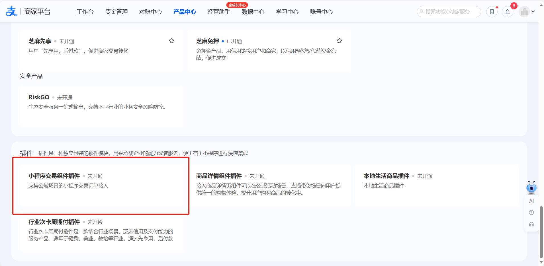Open the 芝麻免押 product card
544x266 pixels.
click(269, 50)
